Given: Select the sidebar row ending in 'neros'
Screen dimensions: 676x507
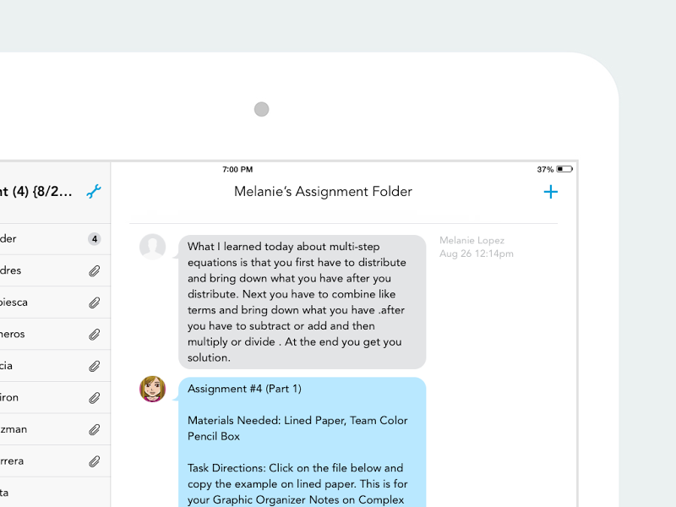Looking at the screenshot, I should point(55,335).
